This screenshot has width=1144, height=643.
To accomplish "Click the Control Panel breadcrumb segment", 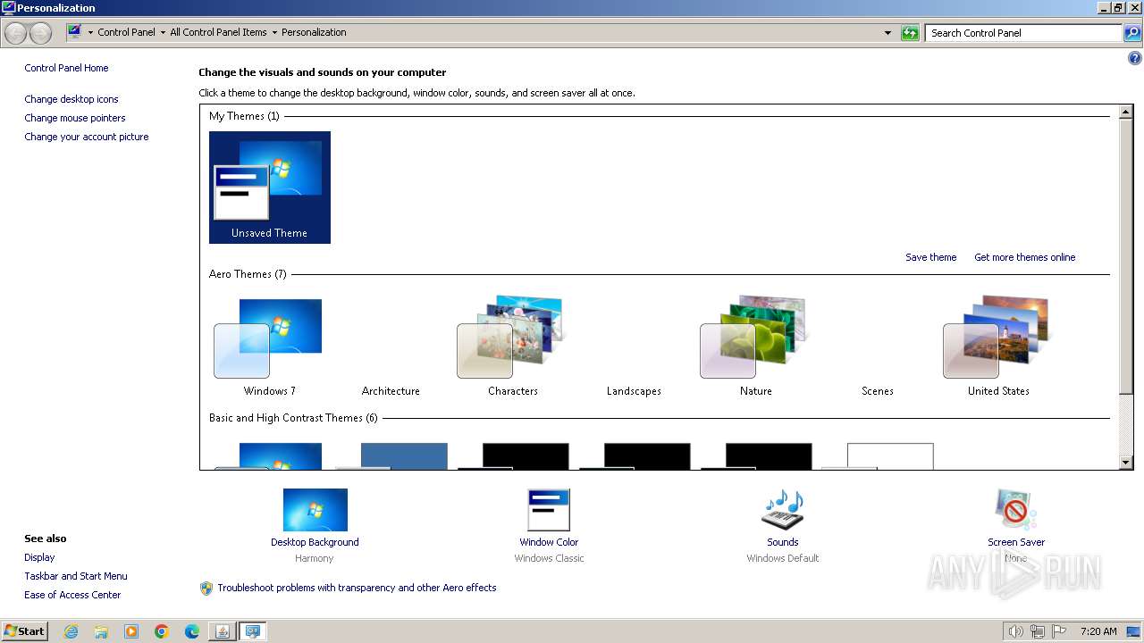I will [126, 32].
